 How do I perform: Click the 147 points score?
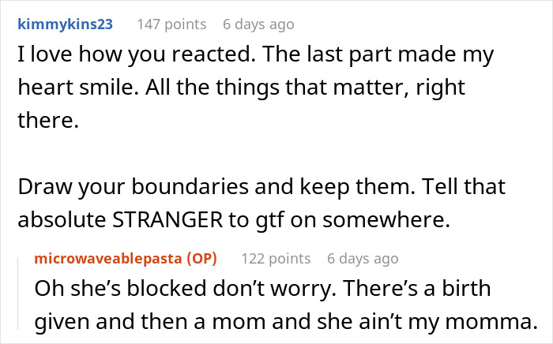click(x=171, y=24)
